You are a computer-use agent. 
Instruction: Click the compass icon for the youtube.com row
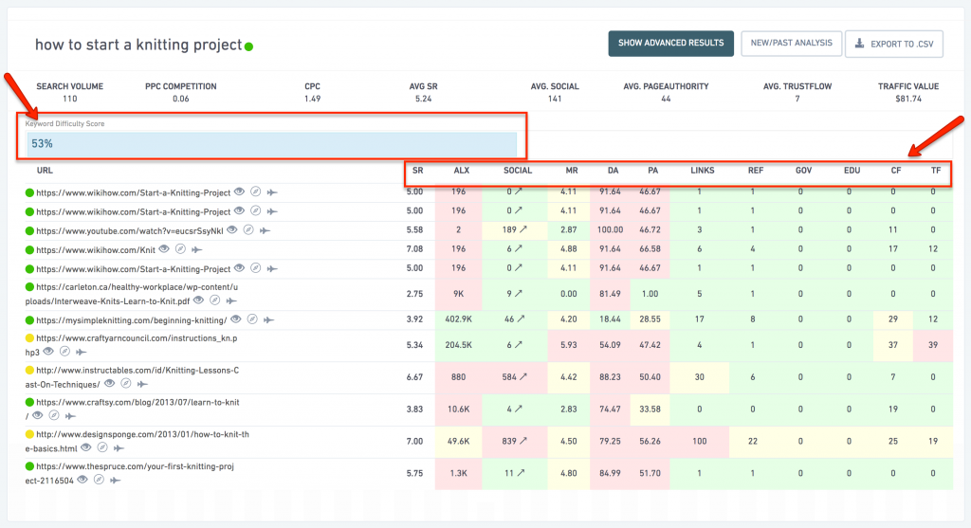[248, 230]
